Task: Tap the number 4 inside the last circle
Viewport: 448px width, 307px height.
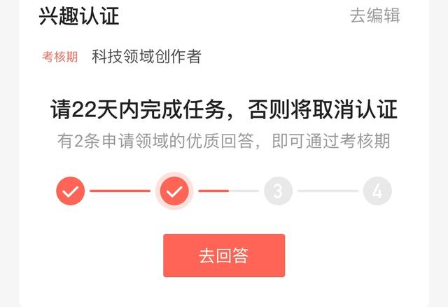Action: (x=377, y=191)
